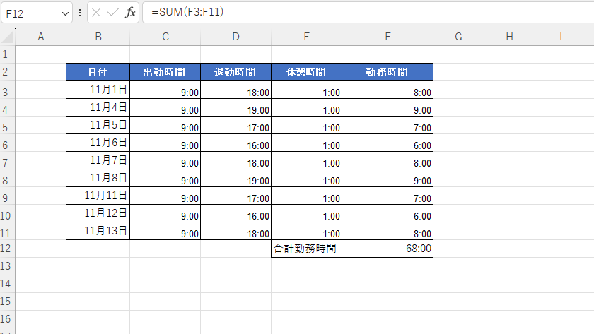
Task: Click the 出勤時間 header cell
Action: 165,72
